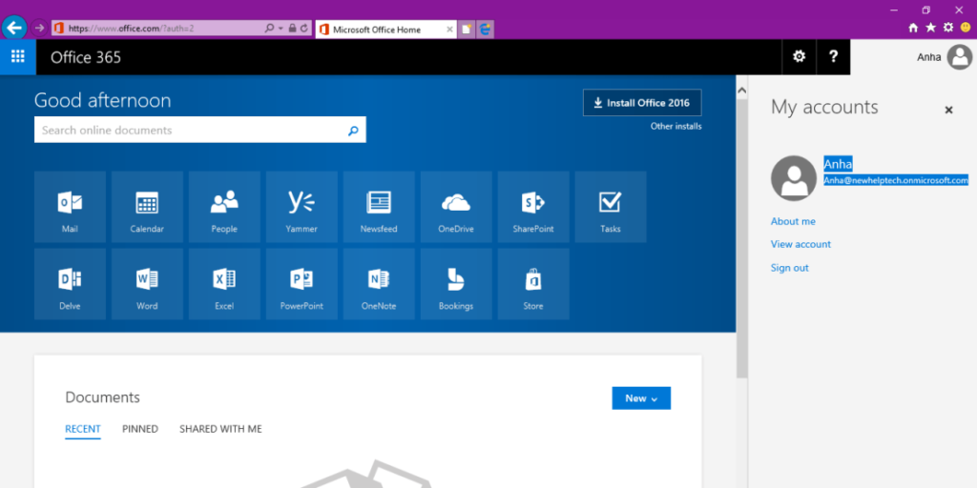
Task: Switch to the PINNED documents tab
Action: tap(140, 429)
